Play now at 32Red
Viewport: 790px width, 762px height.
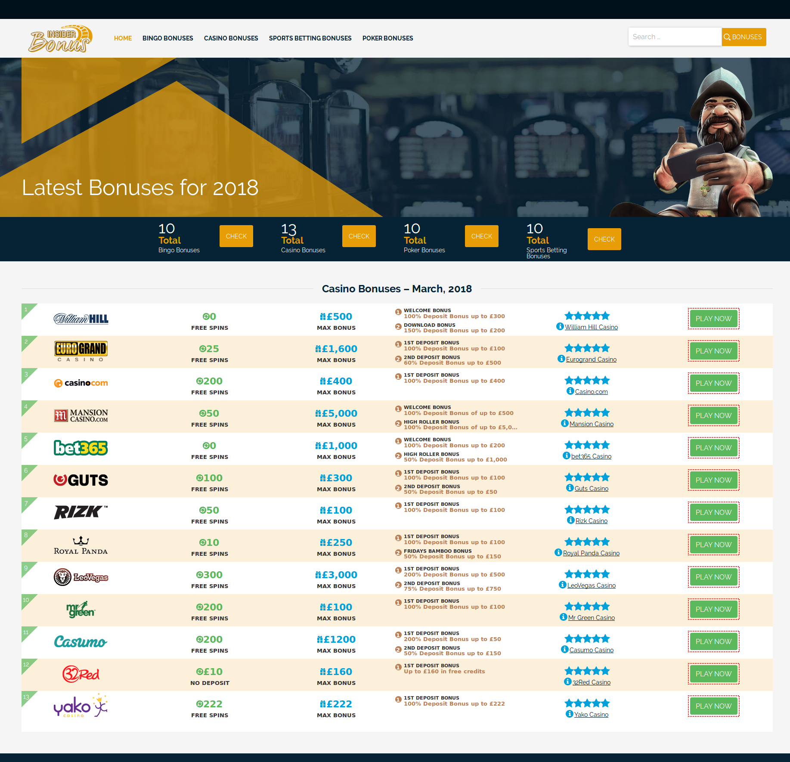[714, 674]
